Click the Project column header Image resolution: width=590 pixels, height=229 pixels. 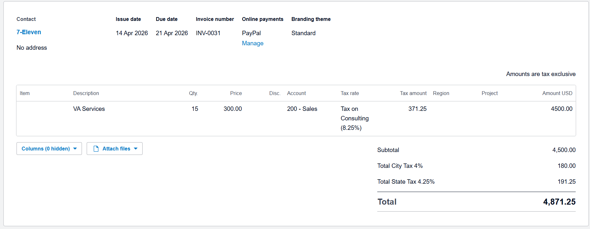click(489, 93)
